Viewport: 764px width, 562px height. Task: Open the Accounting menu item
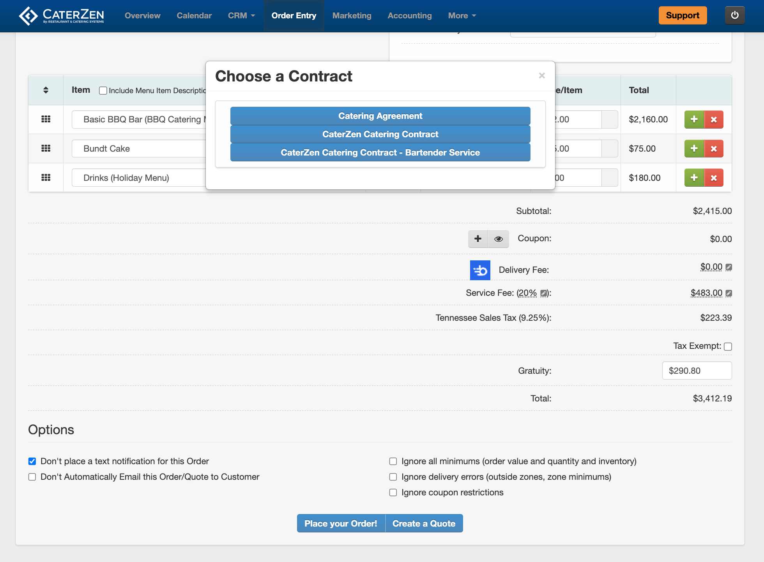[409, 16]
